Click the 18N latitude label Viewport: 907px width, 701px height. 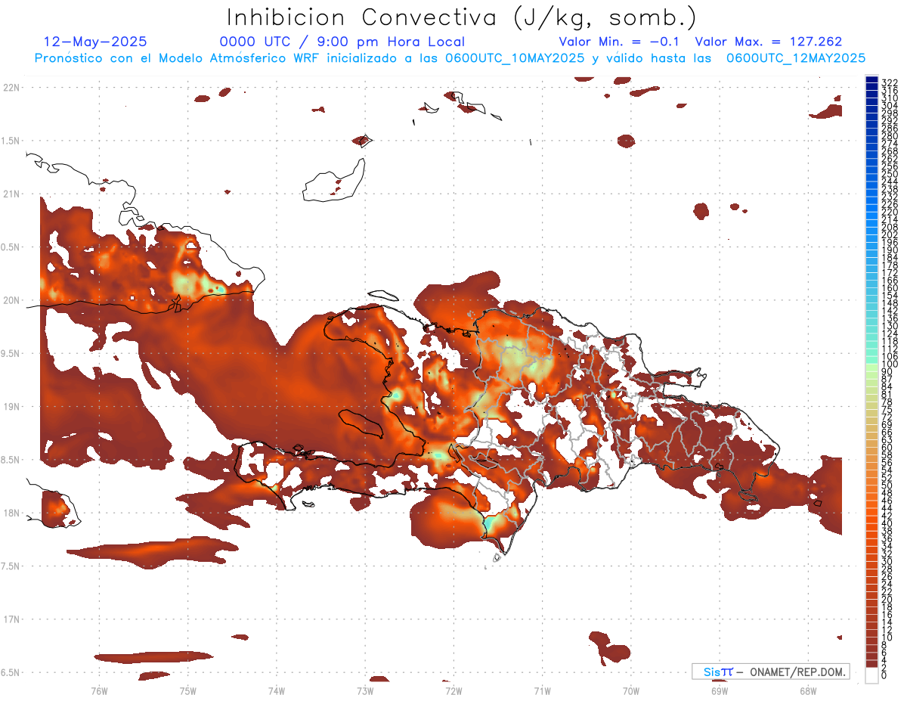click(12, 513)
